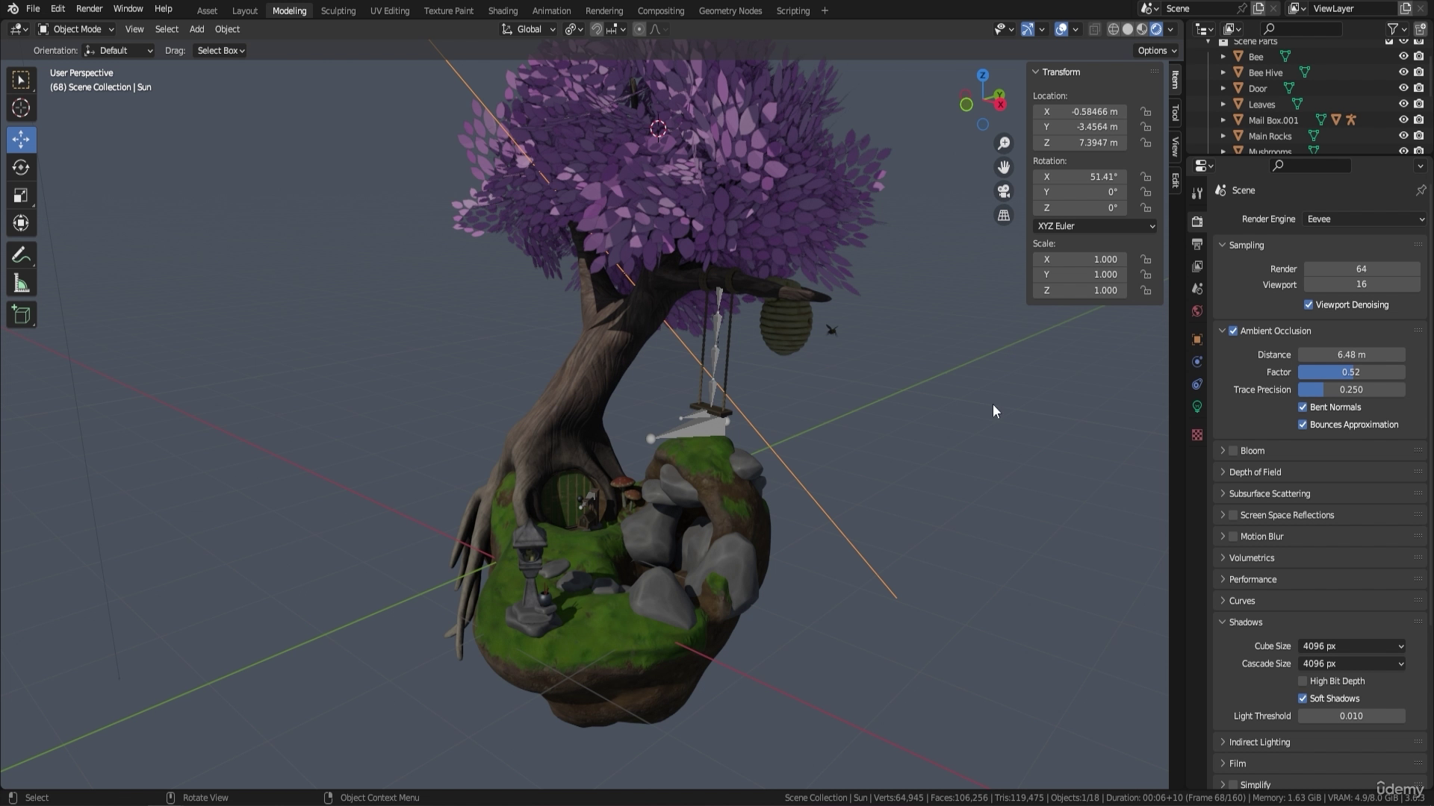Image resolution: width=1434 pixels, height=806 pixels.
Task: Expand the Volumetrics panel
Action: tap(1252, 558)
